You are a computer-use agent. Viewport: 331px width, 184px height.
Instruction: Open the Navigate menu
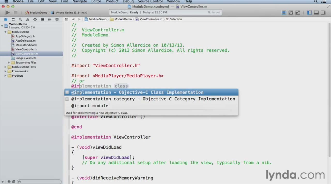click(80, 2)
